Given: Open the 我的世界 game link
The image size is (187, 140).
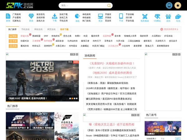Looking at the screenshot, I should (144, 36).
